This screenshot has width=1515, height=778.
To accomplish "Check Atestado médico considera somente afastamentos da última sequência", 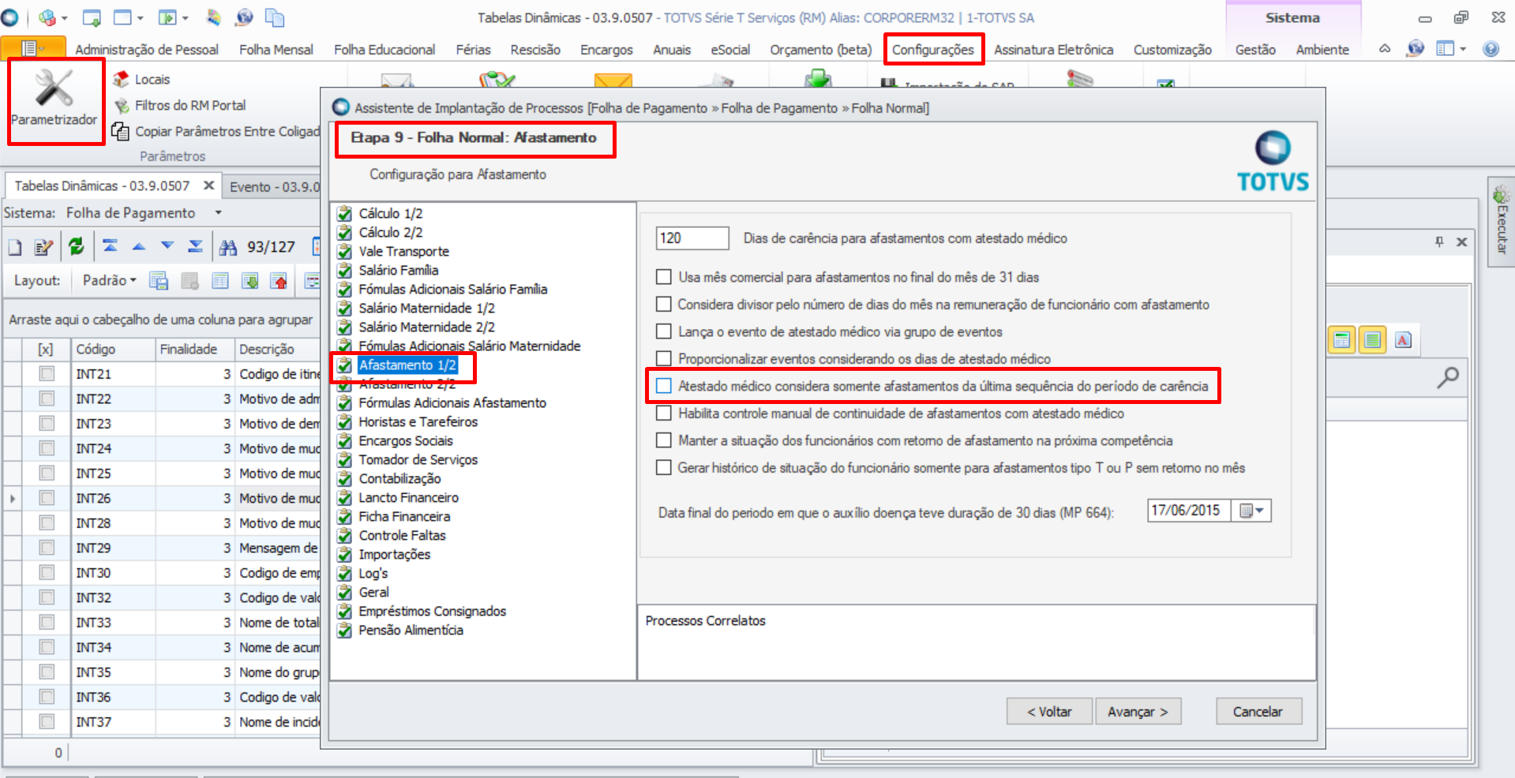I will [x=664, y=386].
